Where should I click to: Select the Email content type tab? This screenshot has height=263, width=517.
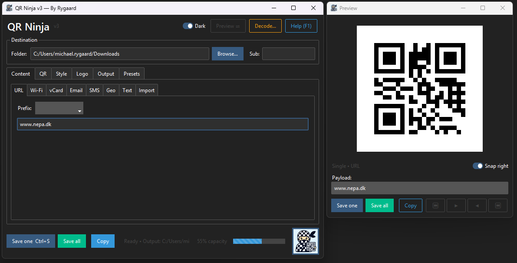click(76, 90)
